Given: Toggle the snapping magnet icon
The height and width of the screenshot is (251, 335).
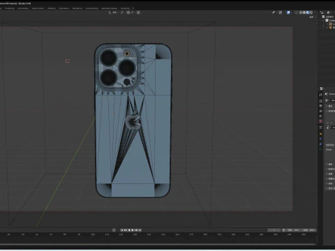Looking at the screenshot, I should click(x=128, y=13).
